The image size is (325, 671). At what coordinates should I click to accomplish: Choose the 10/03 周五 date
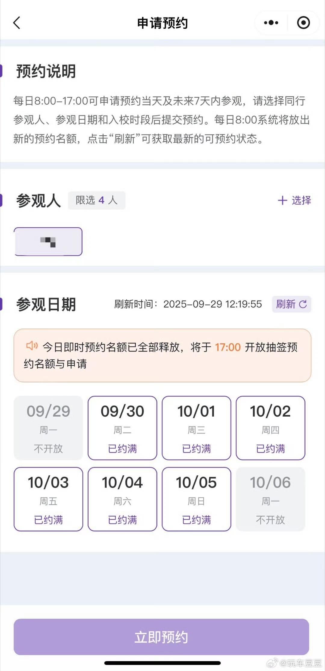click(x=48, y=499)
